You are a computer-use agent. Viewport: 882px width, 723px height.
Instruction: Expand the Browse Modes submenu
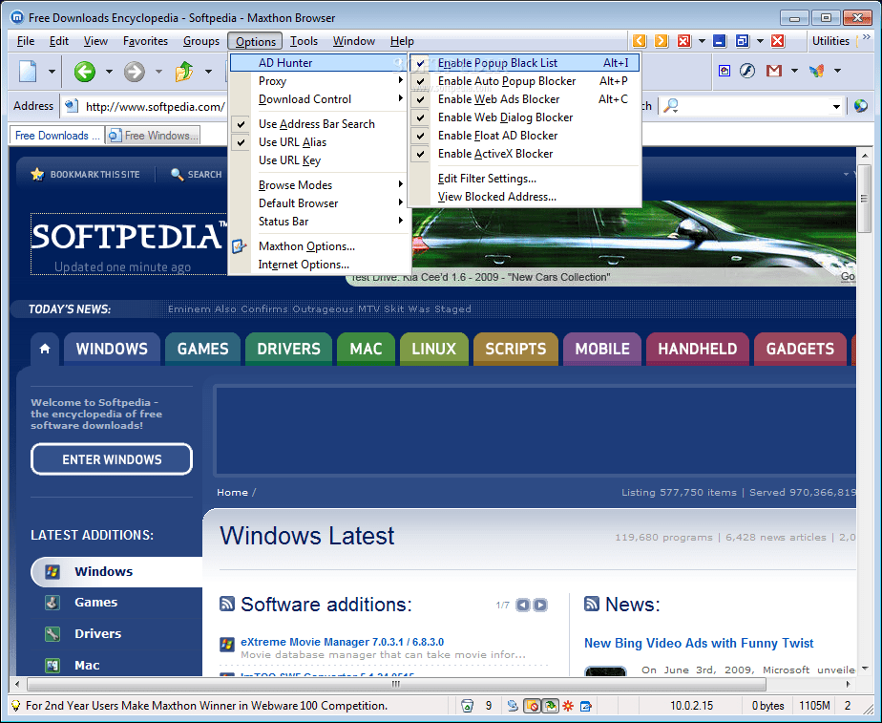(x=319, y=185)
